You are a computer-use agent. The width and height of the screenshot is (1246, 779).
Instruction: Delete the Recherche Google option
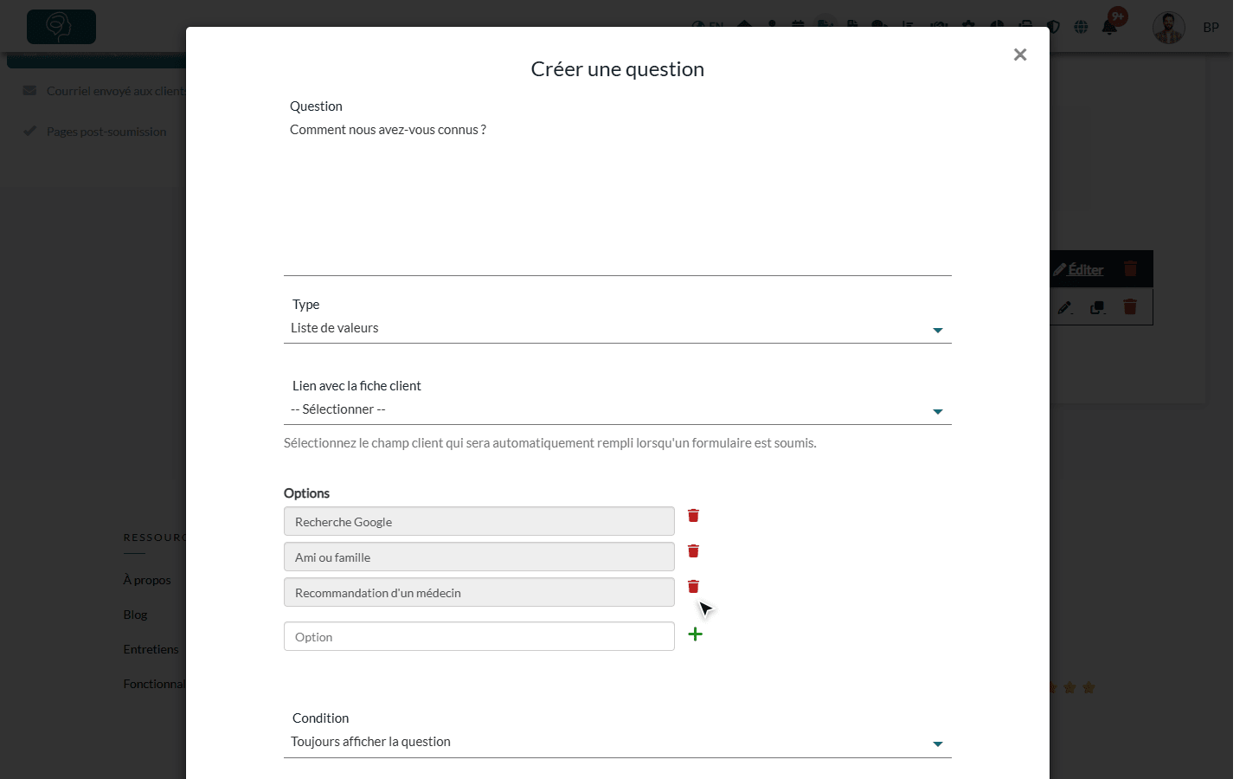point(693,516)
